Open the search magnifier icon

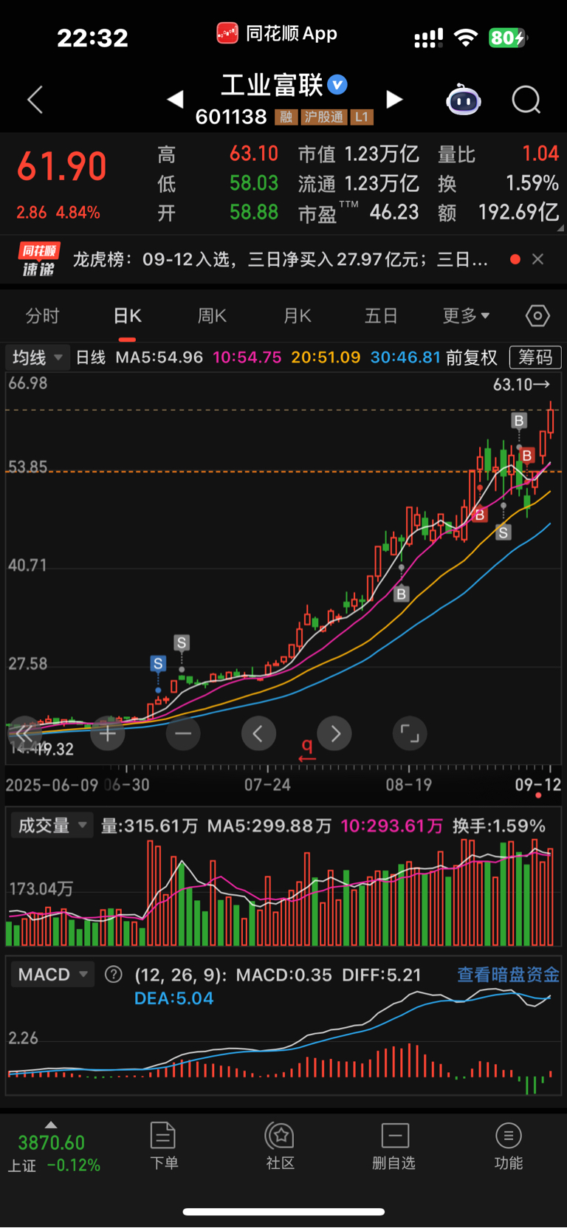pos(526,100)
